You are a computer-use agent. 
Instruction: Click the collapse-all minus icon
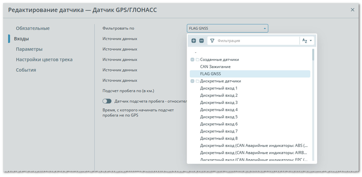point(201,41)
